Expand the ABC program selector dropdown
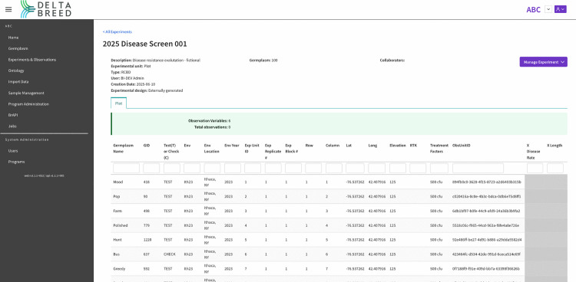This screenshot has width=576, height=282. [x=548, y=9]
